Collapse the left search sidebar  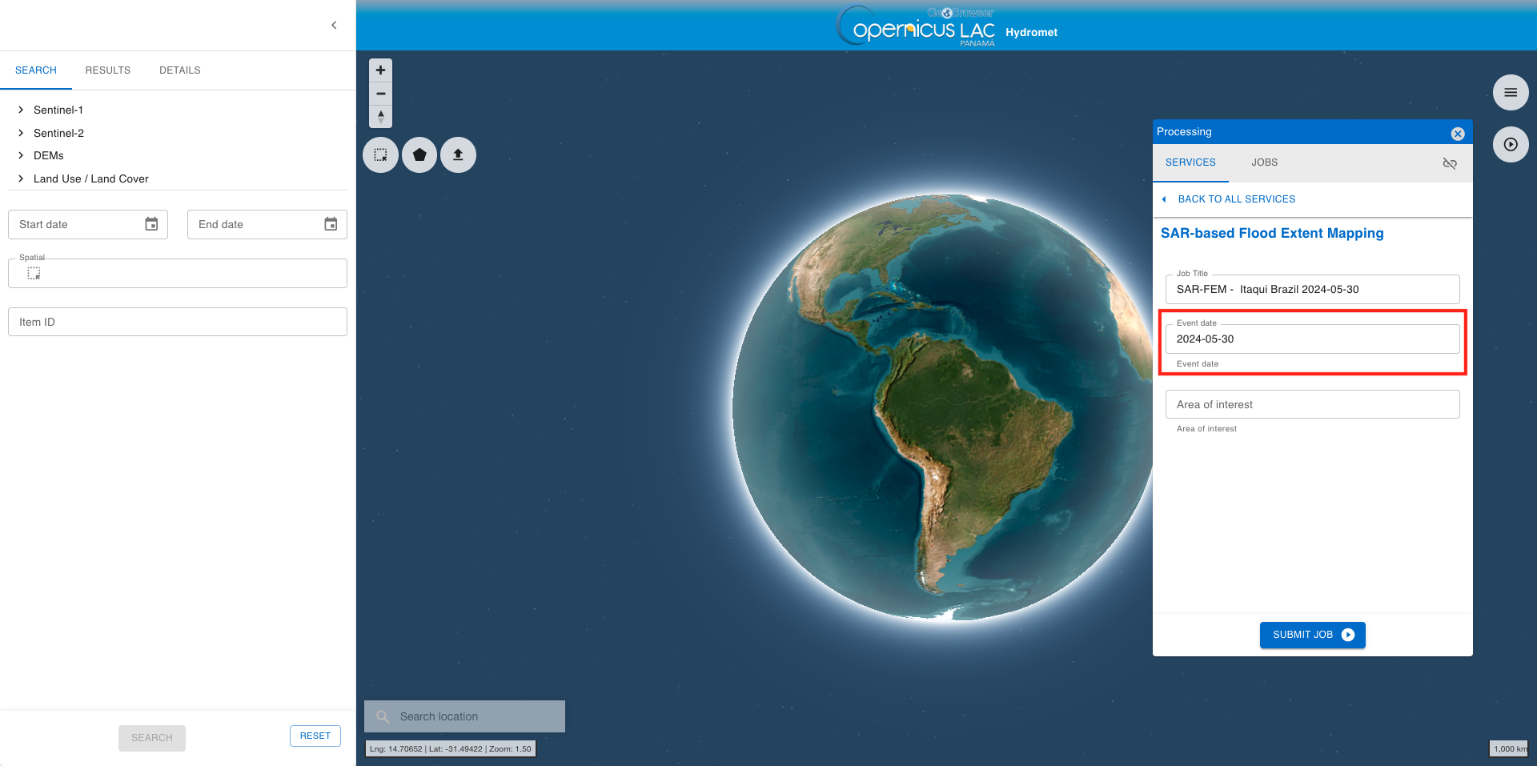334,26
